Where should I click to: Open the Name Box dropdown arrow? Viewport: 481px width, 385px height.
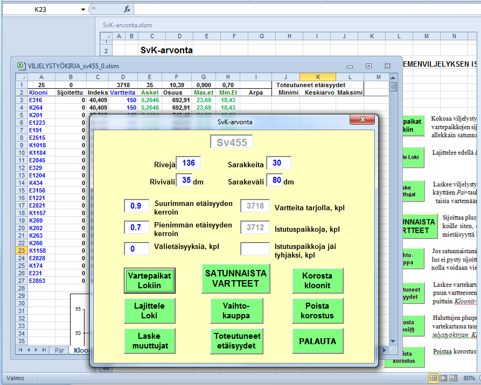pos(83,10)
